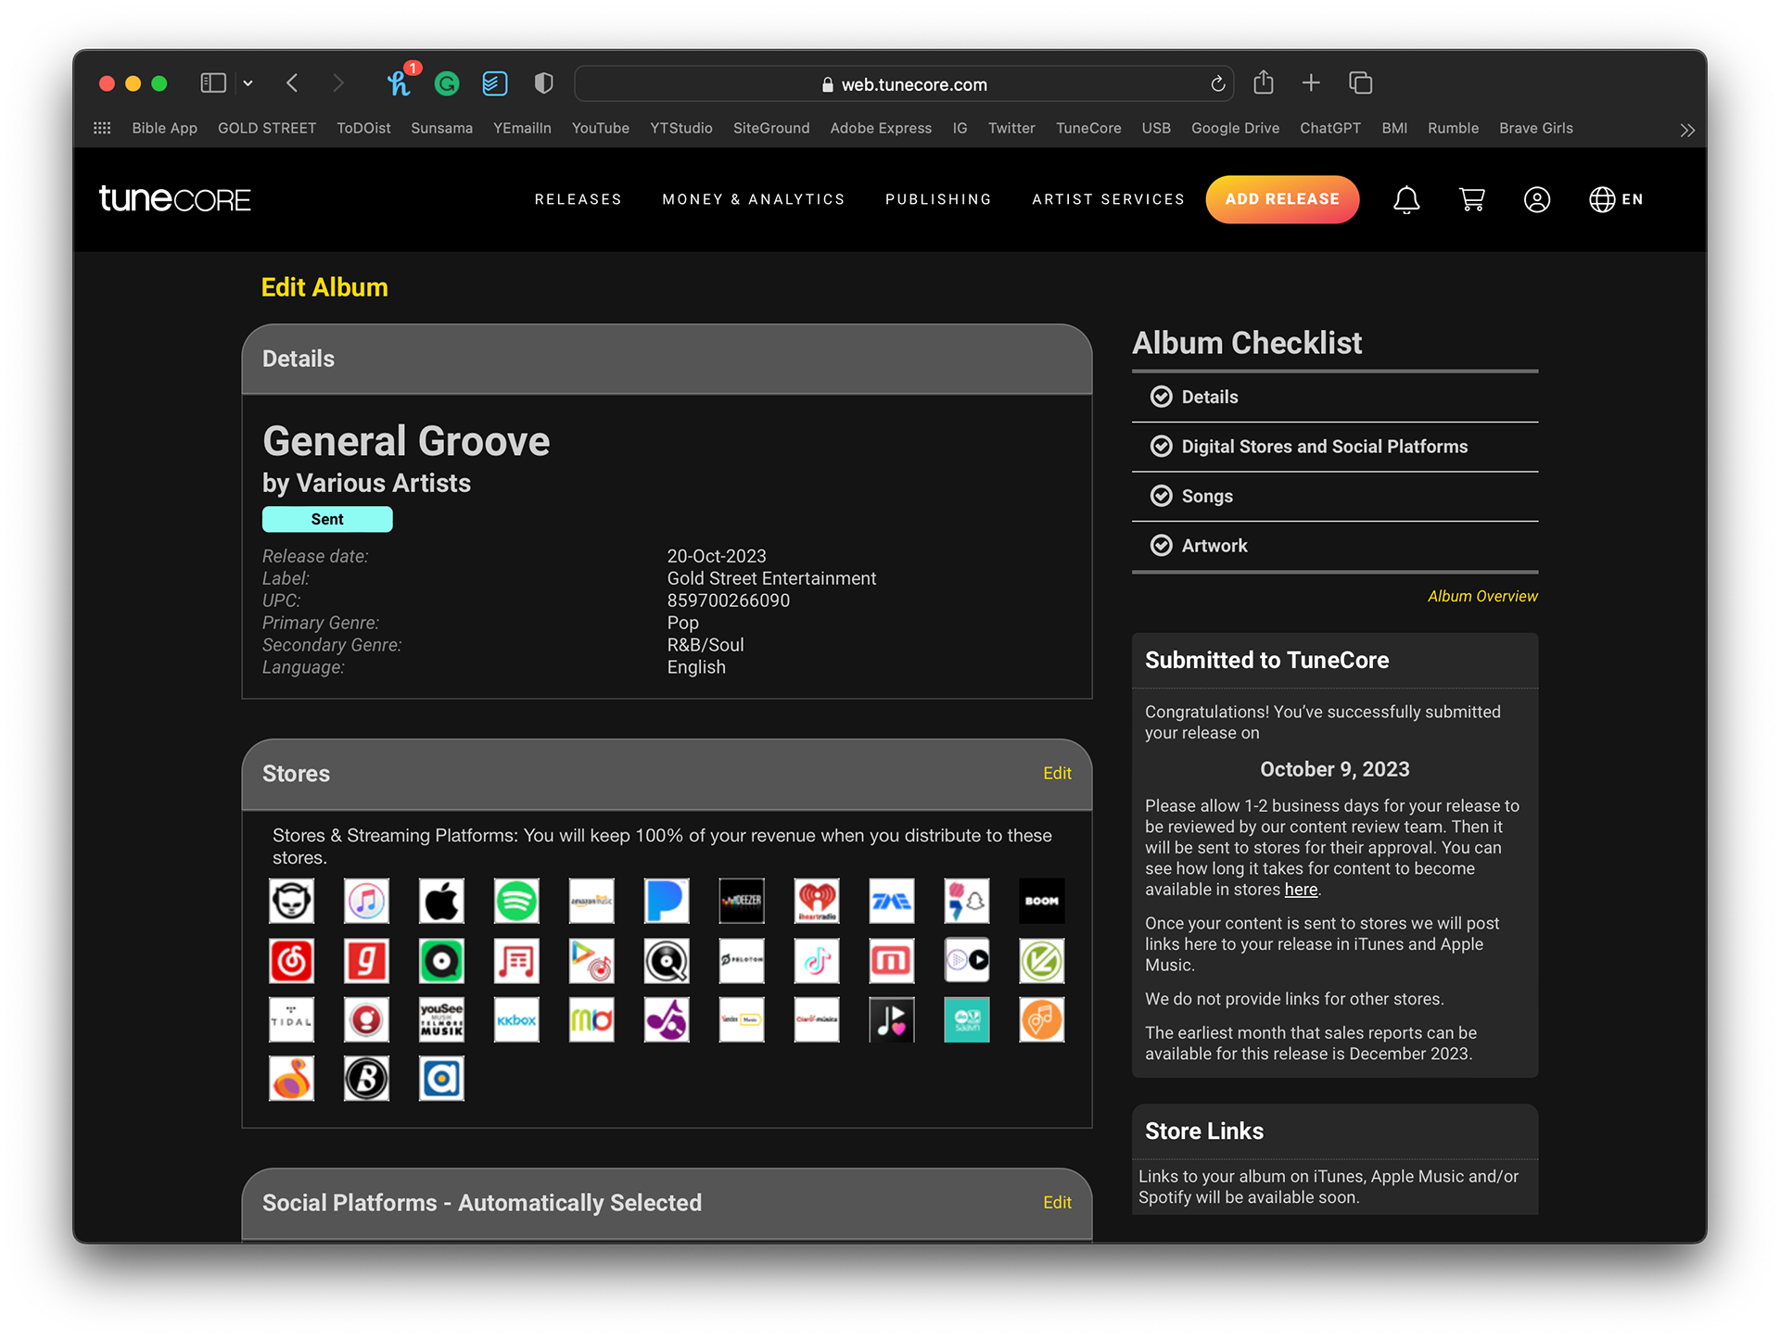
Task: Open the Money & Analytics menu
Action: (753, 199)
